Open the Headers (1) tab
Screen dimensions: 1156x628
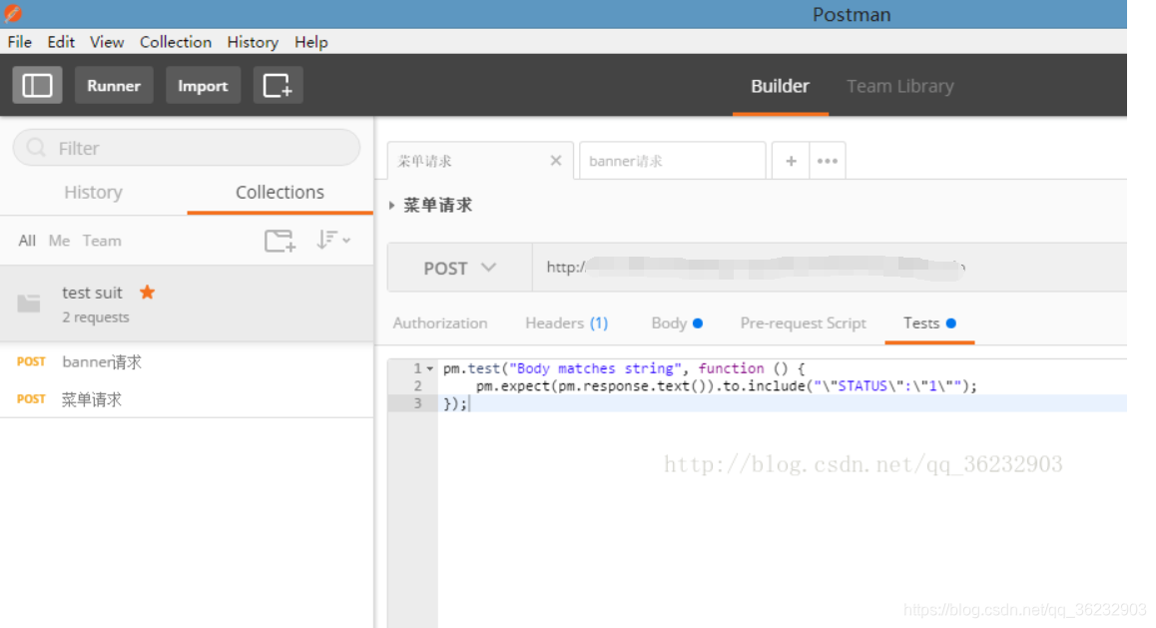click(566, 322)
